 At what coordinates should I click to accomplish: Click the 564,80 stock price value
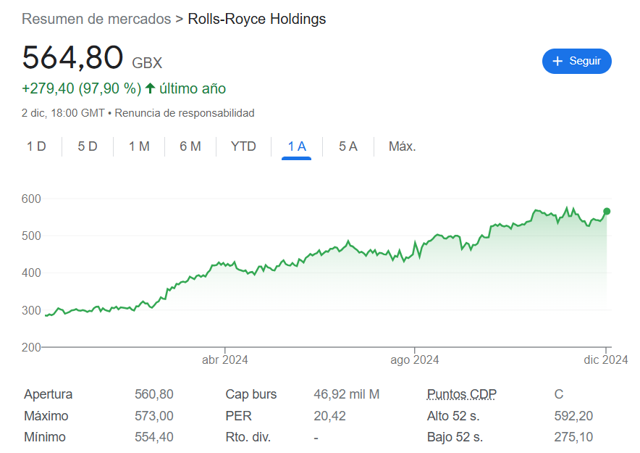(x=72, y=59)
